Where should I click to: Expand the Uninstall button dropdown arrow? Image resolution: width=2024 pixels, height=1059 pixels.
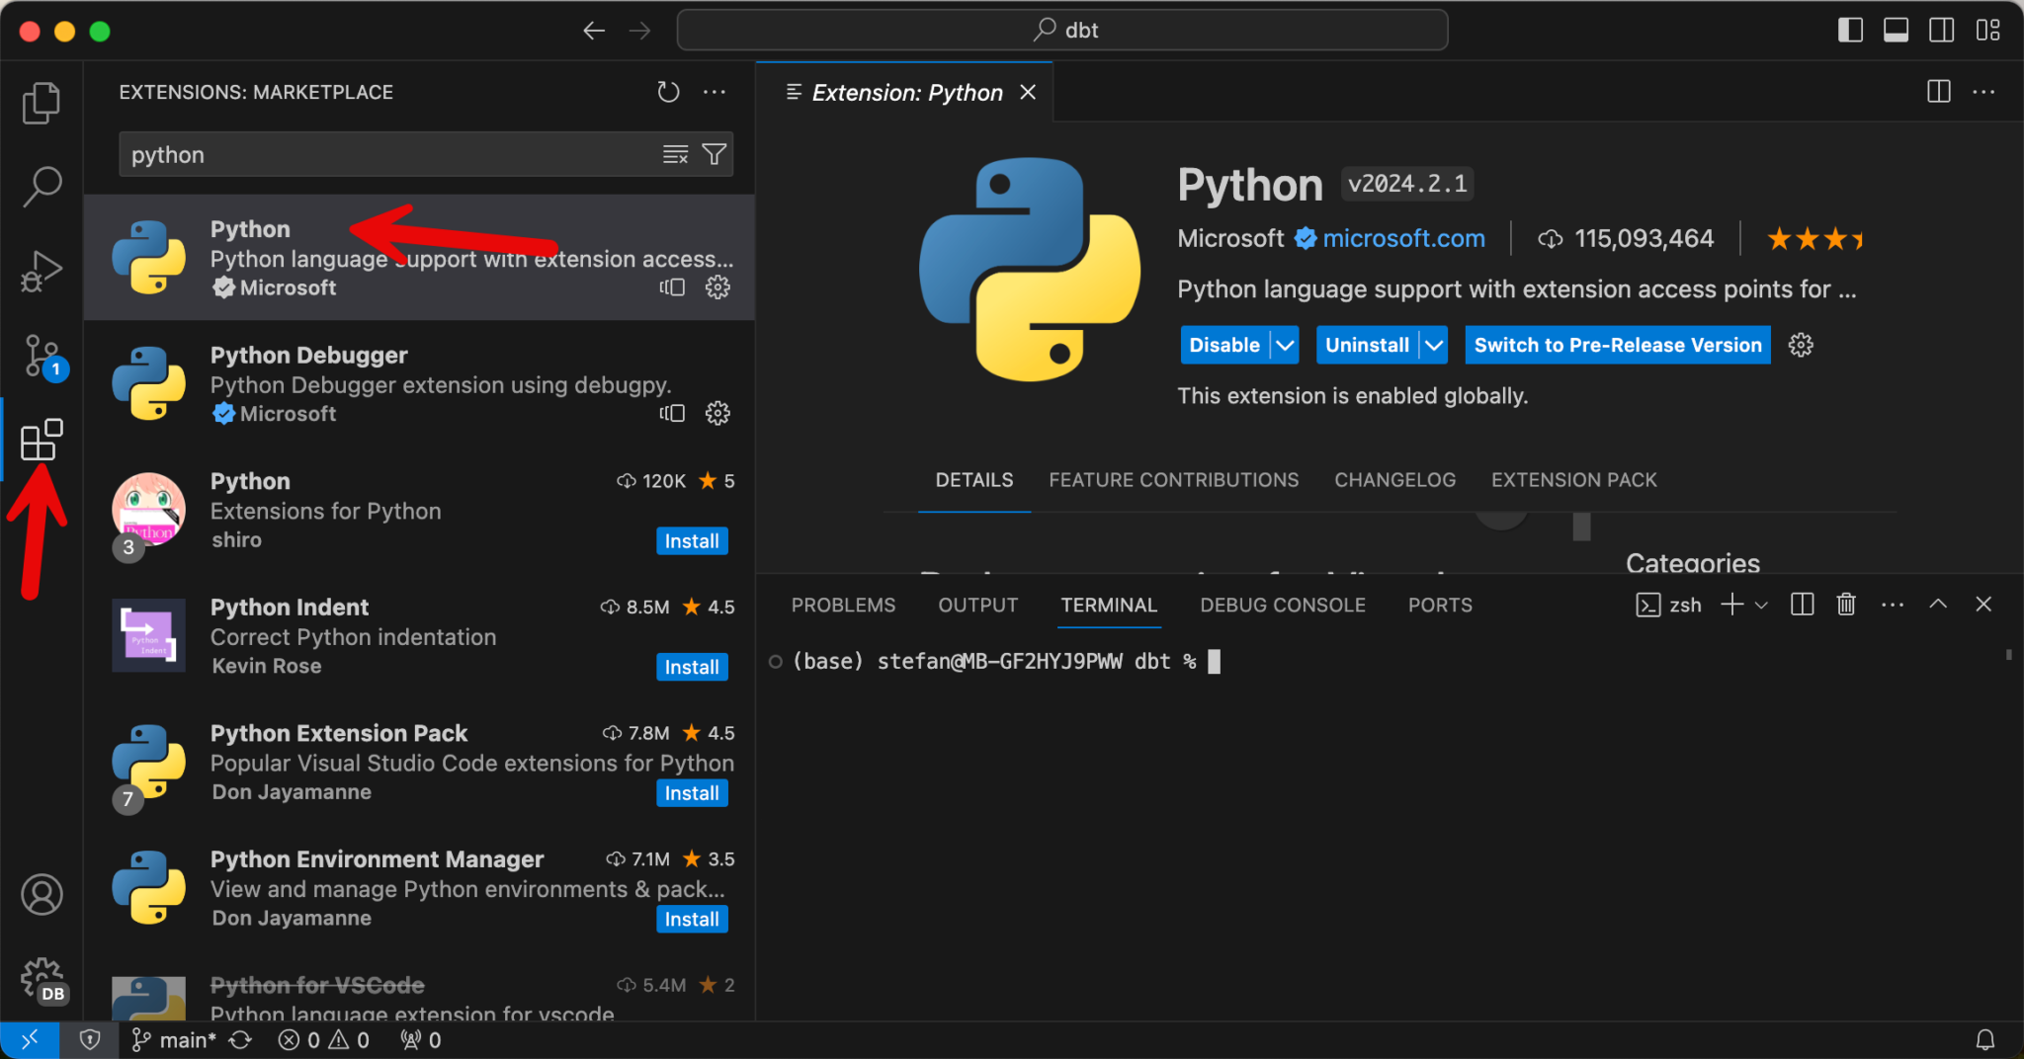[1434, 345]
